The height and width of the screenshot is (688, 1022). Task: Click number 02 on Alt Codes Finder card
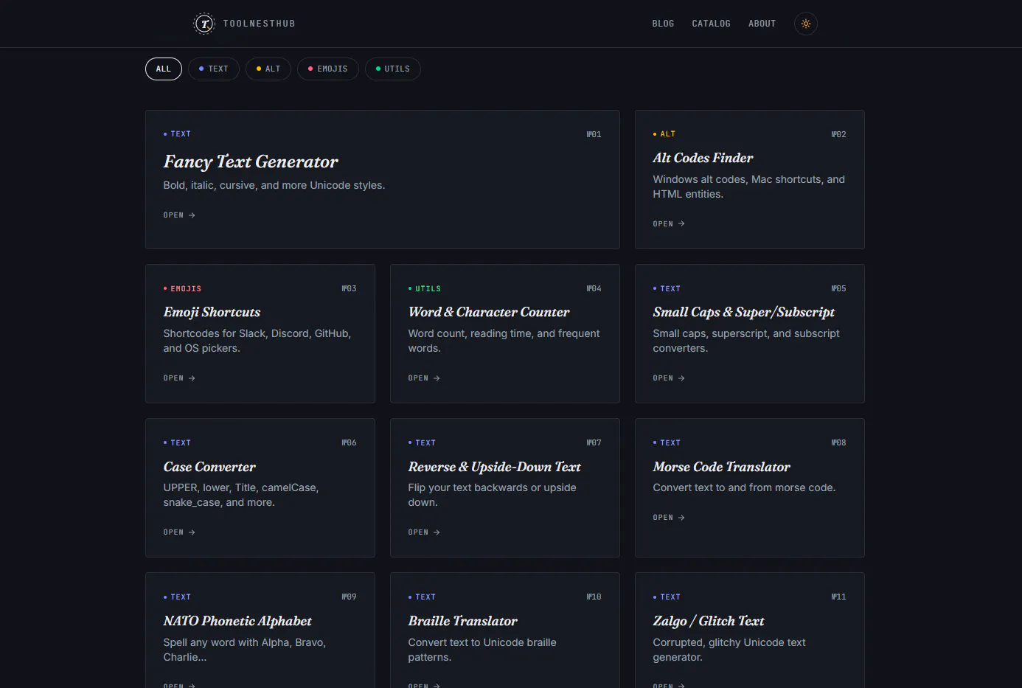point(839,134)
